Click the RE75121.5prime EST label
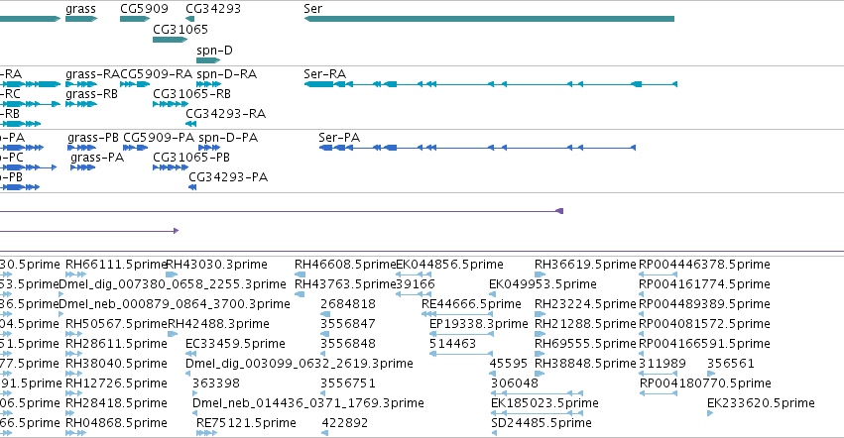The image size is (844, 438). click(246, 424)
